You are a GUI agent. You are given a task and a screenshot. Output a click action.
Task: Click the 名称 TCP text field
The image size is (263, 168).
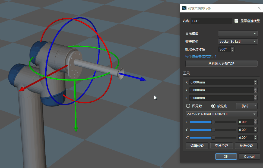click(x=211, y=21)
